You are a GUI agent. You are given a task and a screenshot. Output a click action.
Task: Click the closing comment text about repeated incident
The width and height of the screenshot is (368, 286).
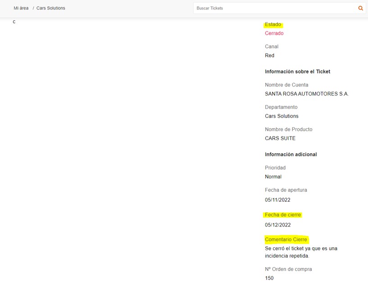(x=301, y=252)
